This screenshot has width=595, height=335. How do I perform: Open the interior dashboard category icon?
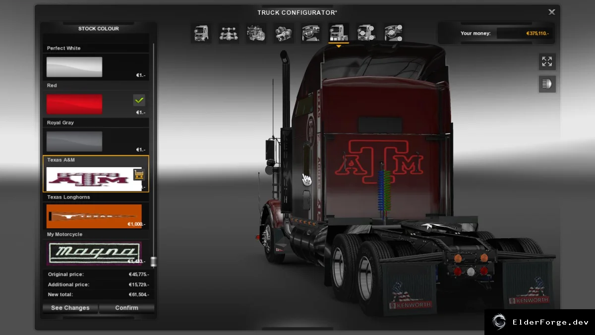pyautogui.click(x=311, y=33)
